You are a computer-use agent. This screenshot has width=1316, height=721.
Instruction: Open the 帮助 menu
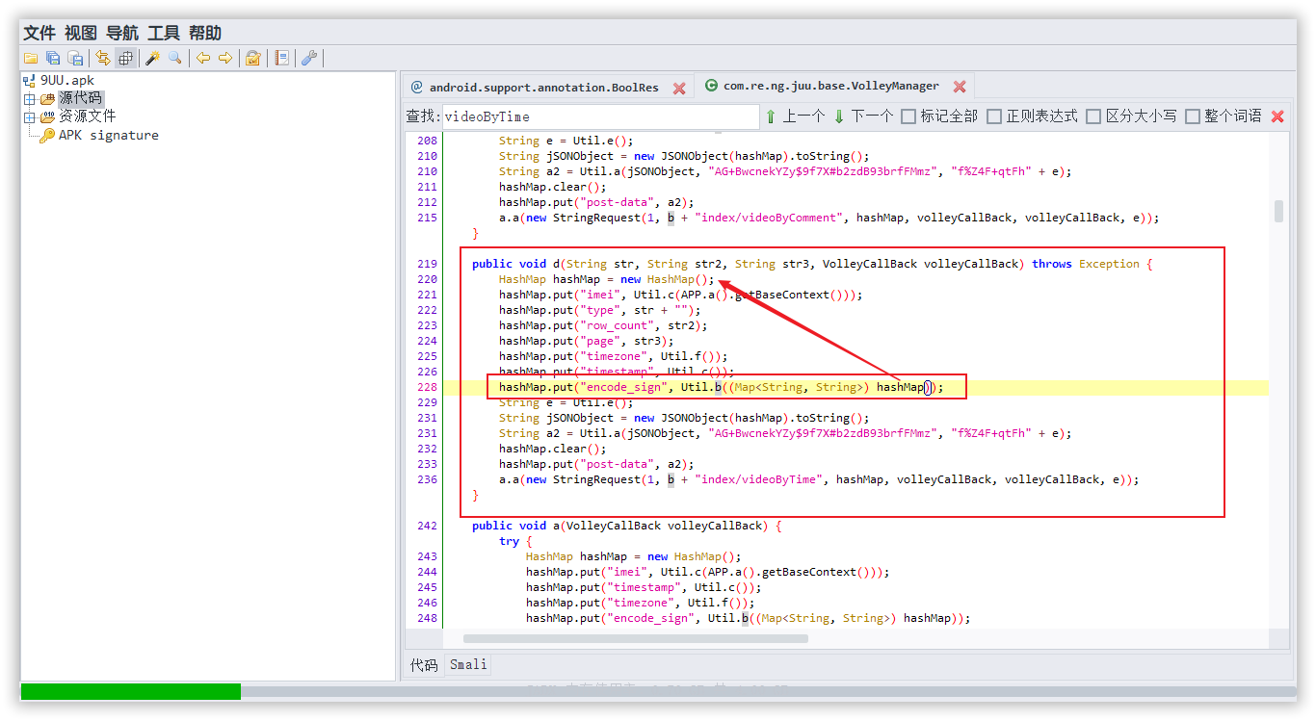205,34
